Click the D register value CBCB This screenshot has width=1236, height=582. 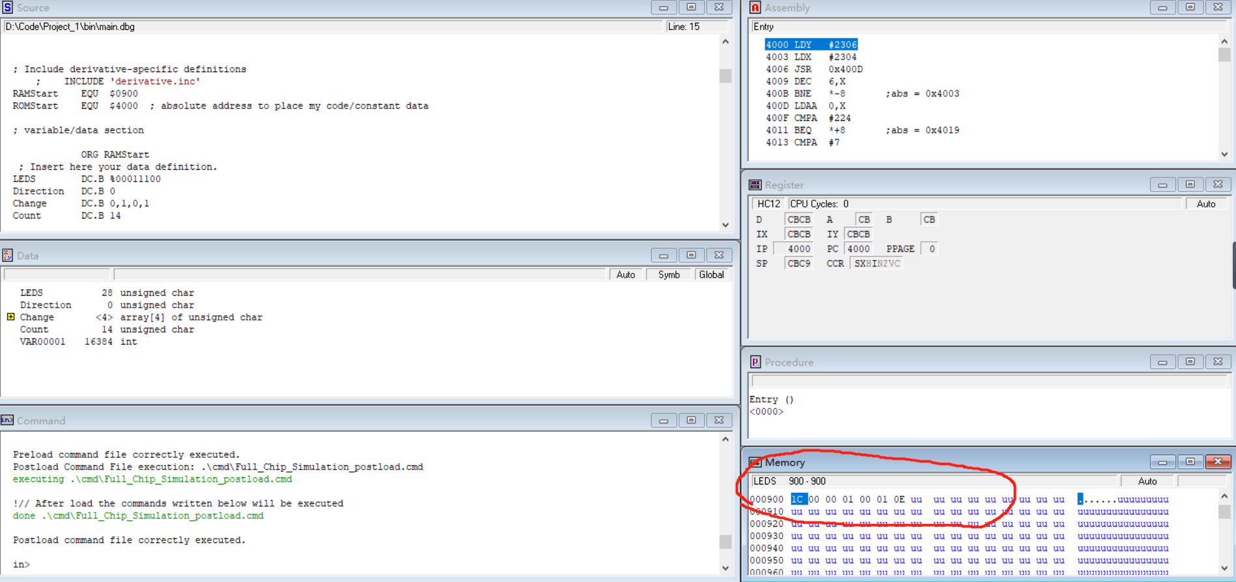tap(798, 219)
